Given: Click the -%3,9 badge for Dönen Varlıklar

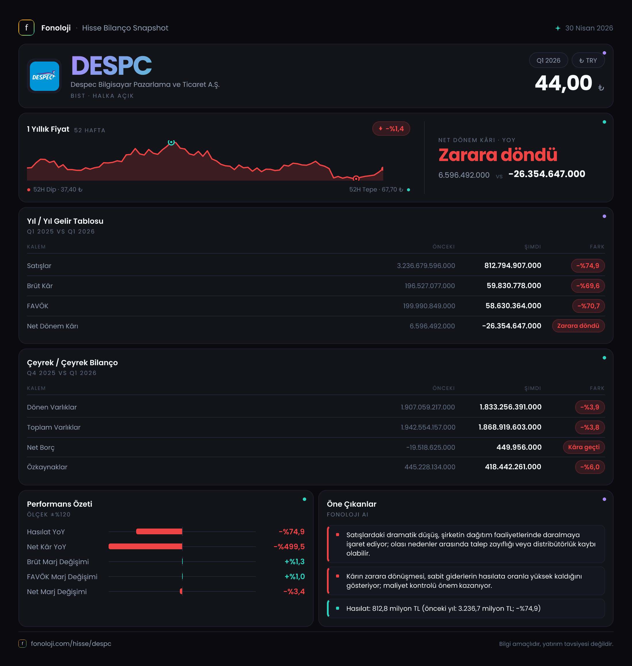Looking at the screenshot, I should point(589,407).
